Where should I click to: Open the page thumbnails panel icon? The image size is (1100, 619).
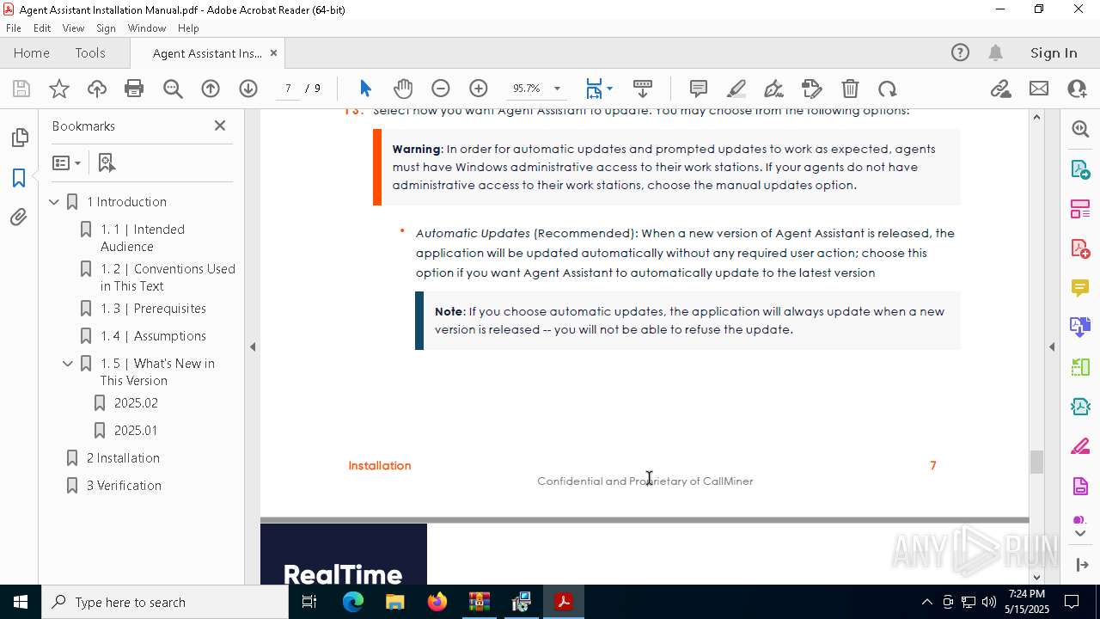(19, 138)
